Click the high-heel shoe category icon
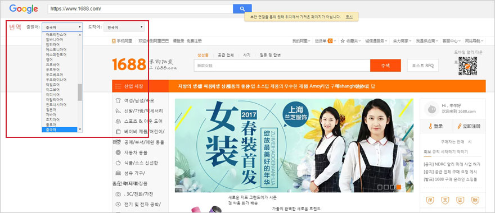 click(118, 111)
